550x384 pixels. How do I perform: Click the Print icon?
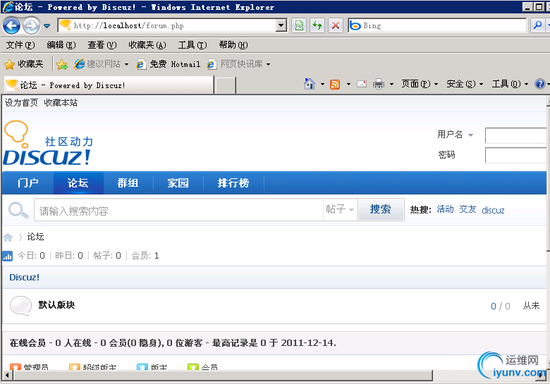coord(379,84)
